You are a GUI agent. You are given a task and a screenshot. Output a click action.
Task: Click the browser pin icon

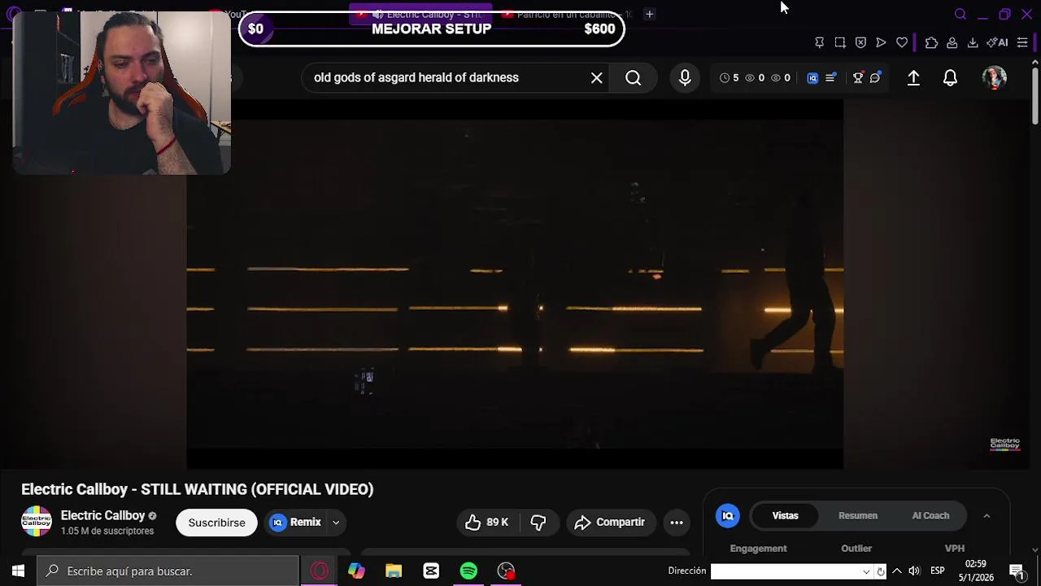pyautogui.click(x=819, y=42)
